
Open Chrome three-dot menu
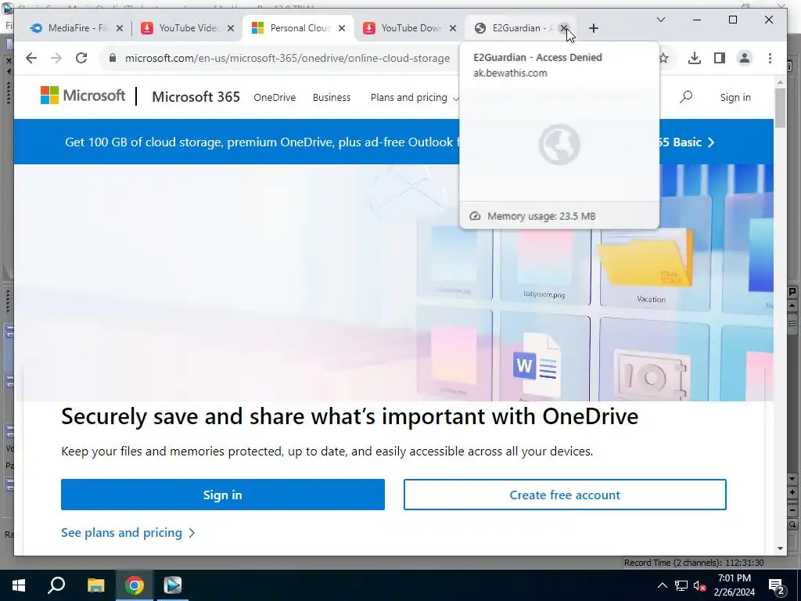pyautogui.click(x=770, y=58)
